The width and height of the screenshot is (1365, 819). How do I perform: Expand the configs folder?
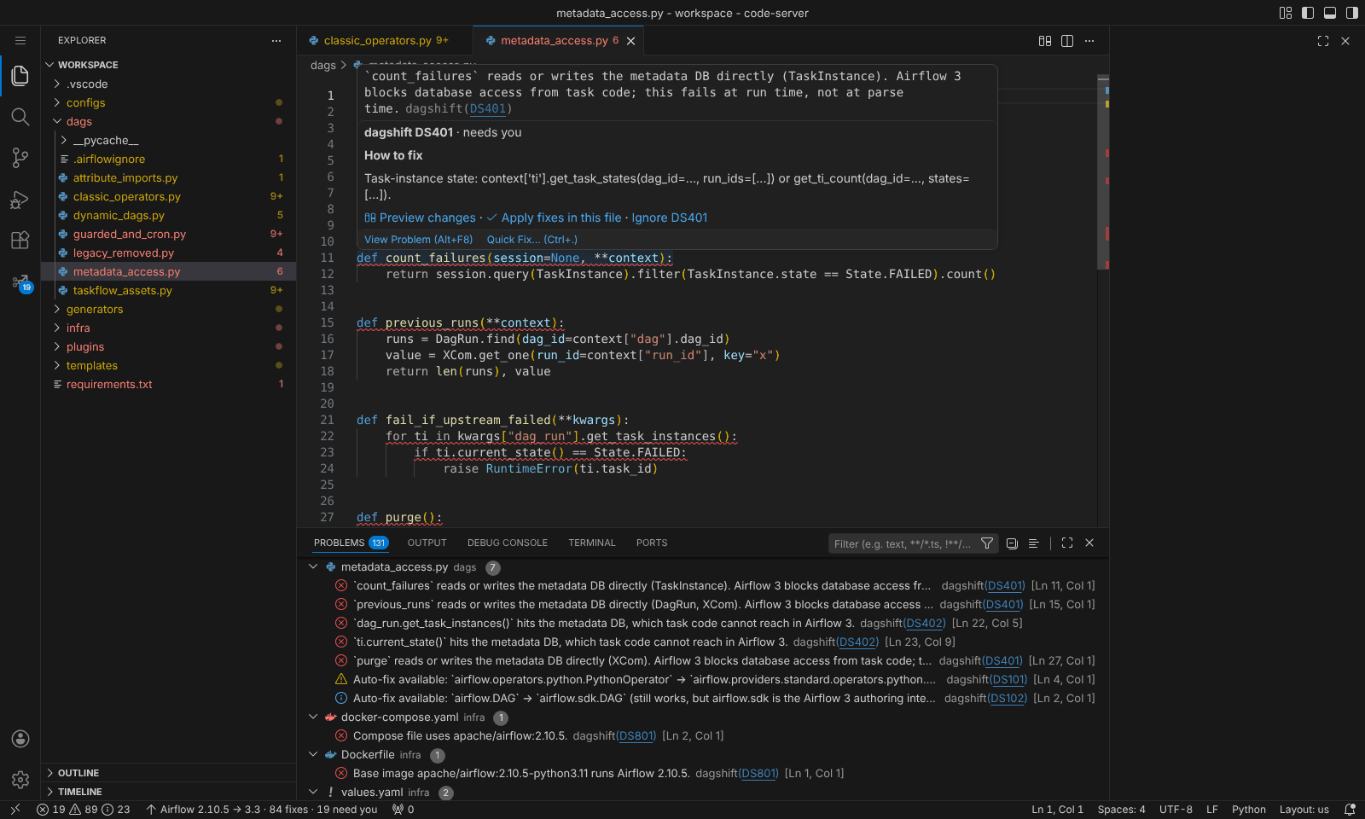click(x=168, y=102)
